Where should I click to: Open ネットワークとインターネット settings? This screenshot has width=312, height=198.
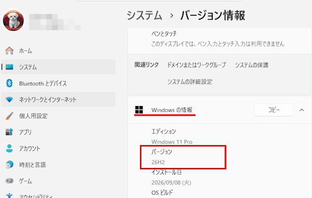point(58,99)
